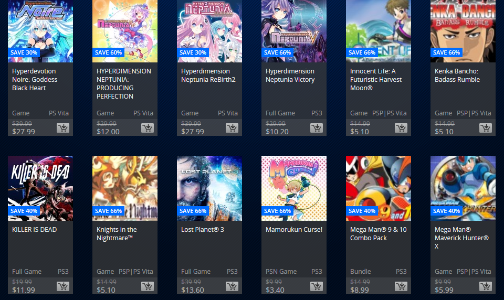The width and height of the screenshot is (504, 300).
Task: Click the Mega Man 9 and 10 cover
Action: point(379,188)
